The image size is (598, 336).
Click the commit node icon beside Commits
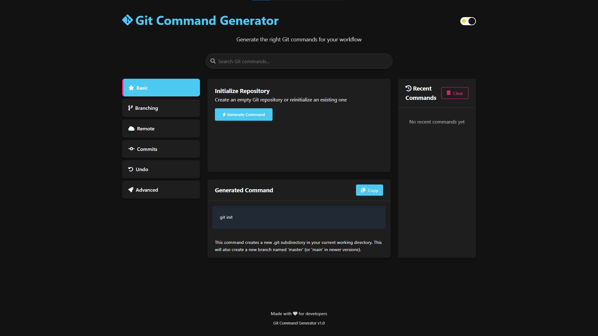[131, 149]
